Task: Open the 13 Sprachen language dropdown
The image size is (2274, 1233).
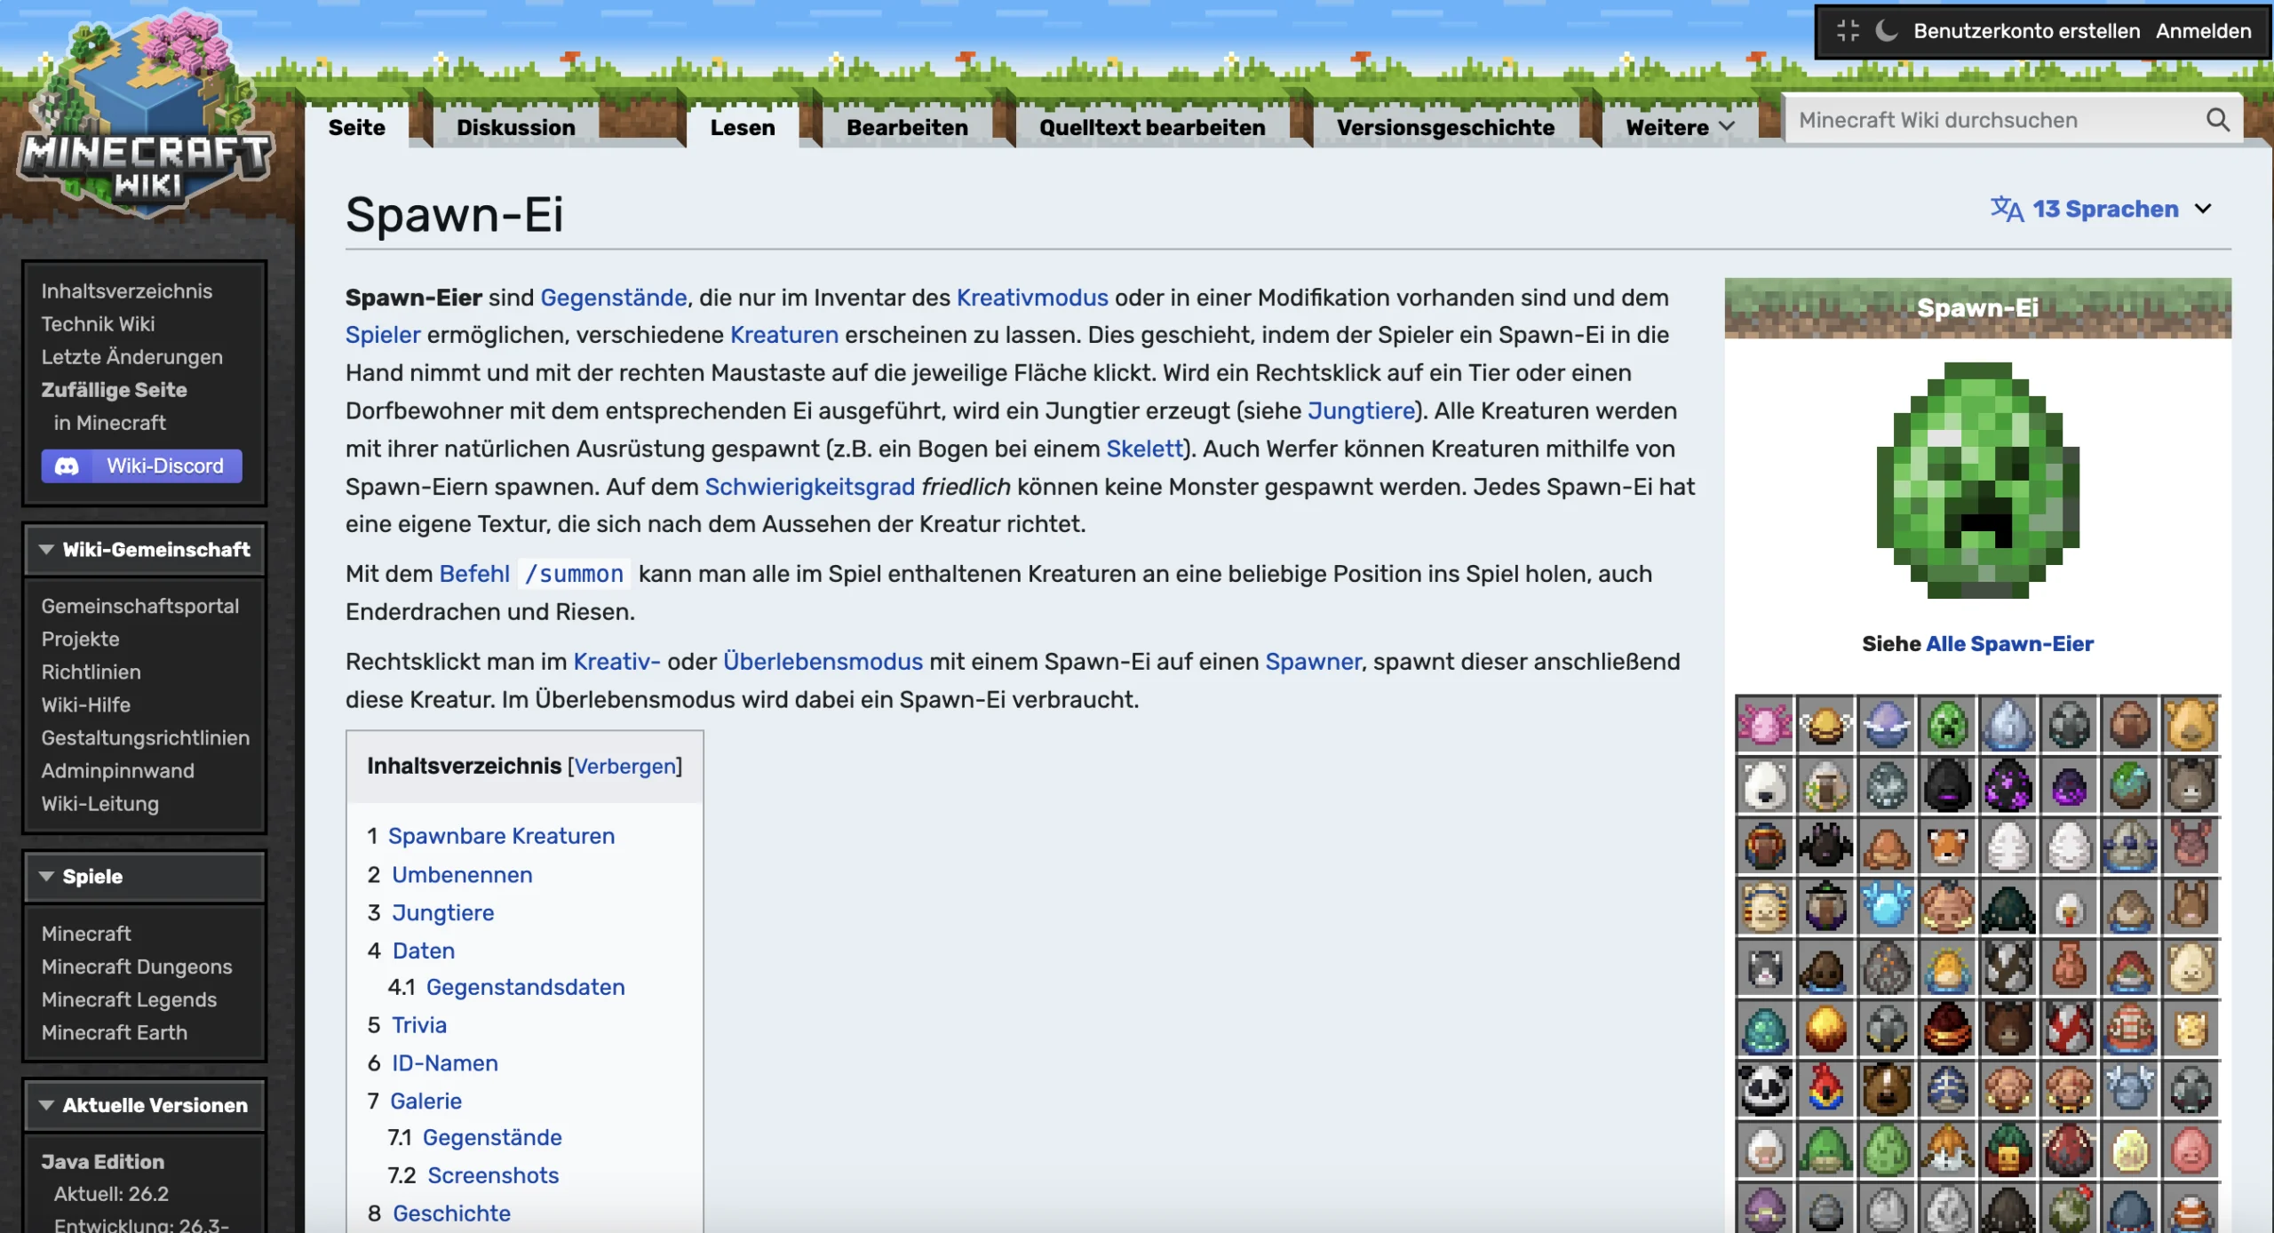Action: coord(2102,209)
